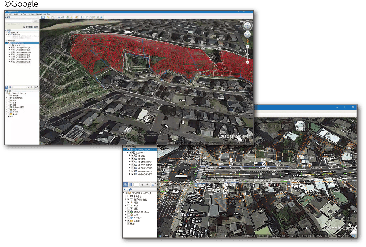This screenshot has width=366, height=247.
Task: Open the ヘルプ menu in the upper window
Action: [46, 15]
